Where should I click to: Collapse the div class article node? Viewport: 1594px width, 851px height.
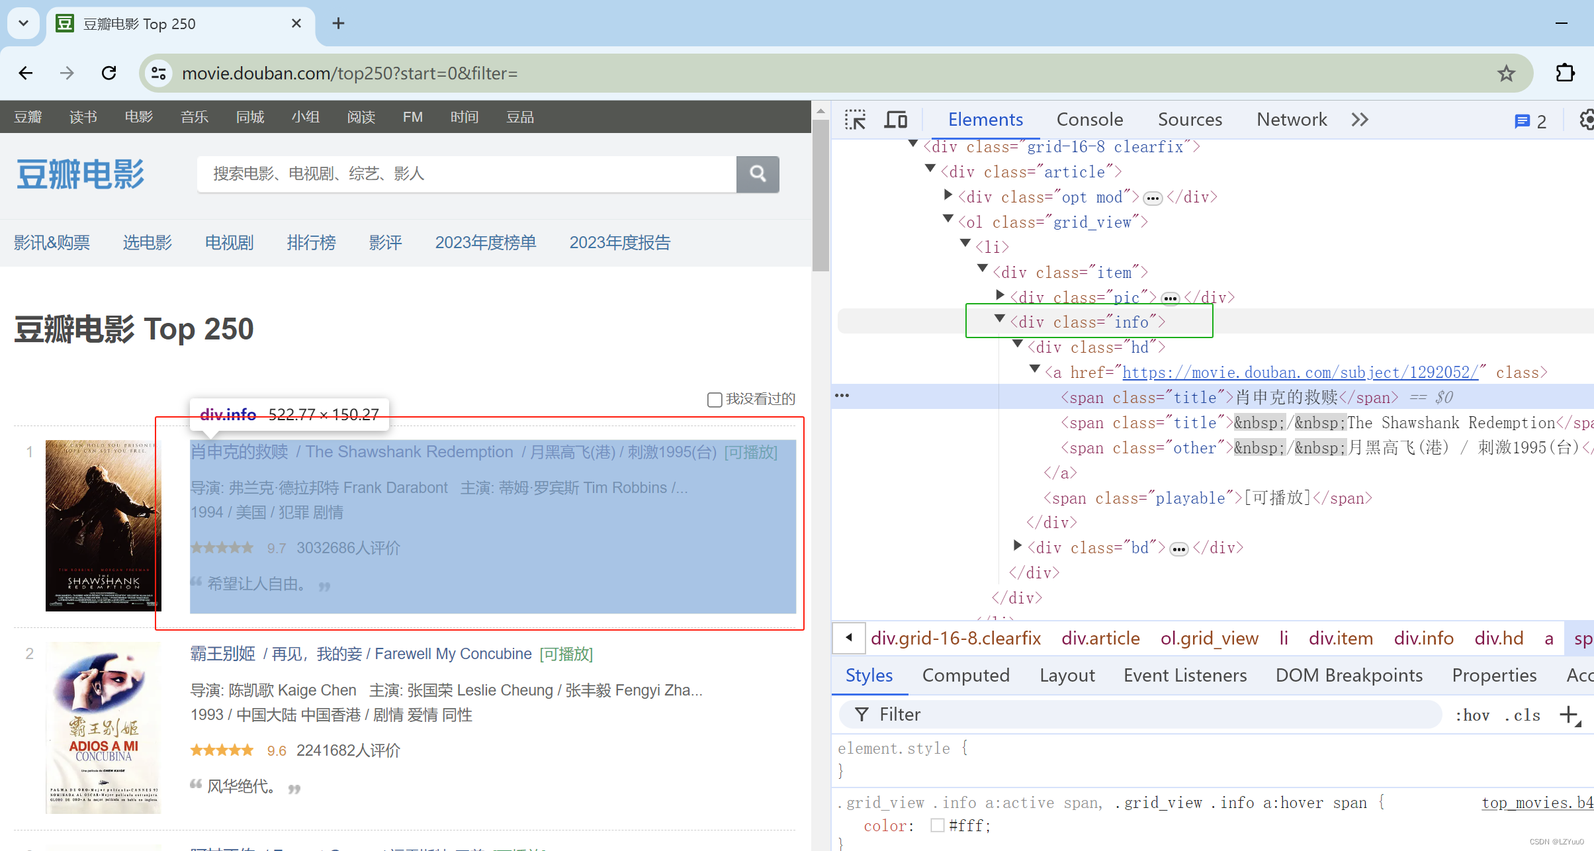(930, 169)
